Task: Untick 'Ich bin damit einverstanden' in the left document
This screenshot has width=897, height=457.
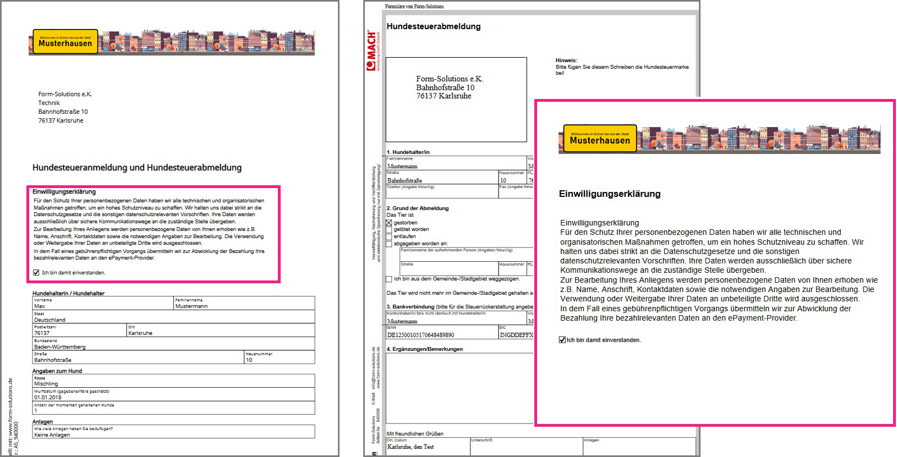Action: pos(36,272)
